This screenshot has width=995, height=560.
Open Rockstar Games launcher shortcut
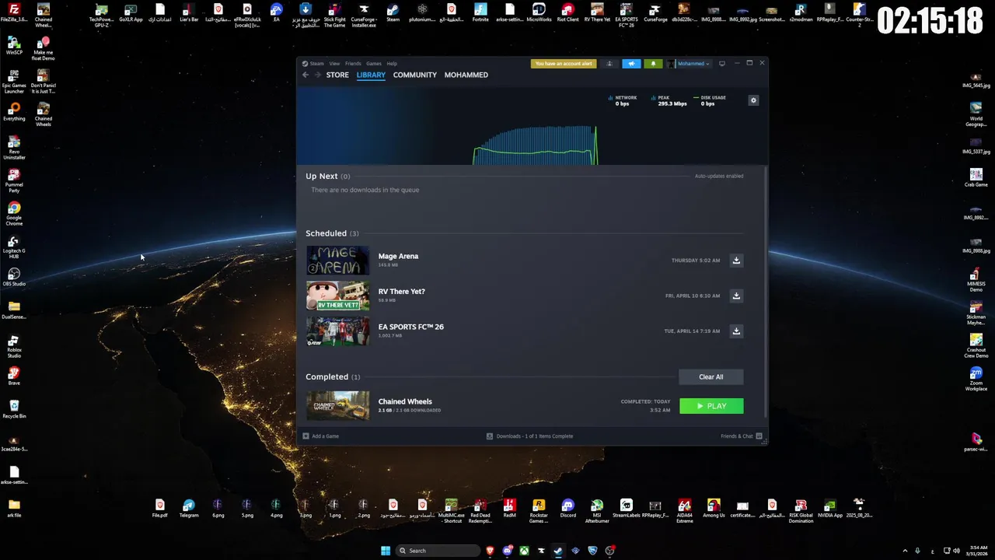(x=539, y=512)
